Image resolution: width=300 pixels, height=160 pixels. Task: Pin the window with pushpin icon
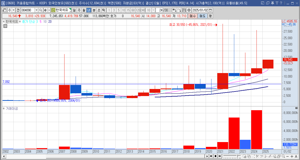(272, 3)
